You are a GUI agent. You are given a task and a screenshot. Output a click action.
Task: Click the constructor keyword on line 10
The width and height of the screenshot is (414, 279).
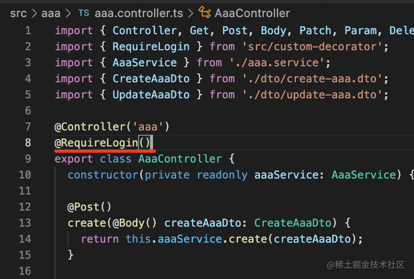pyautogui.click(x=104, y=175)
